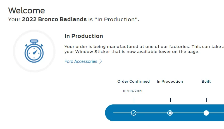224x129 pixels.
Task: Select the Order Confirmed checkmark step
Action: [x=134, y=113]
